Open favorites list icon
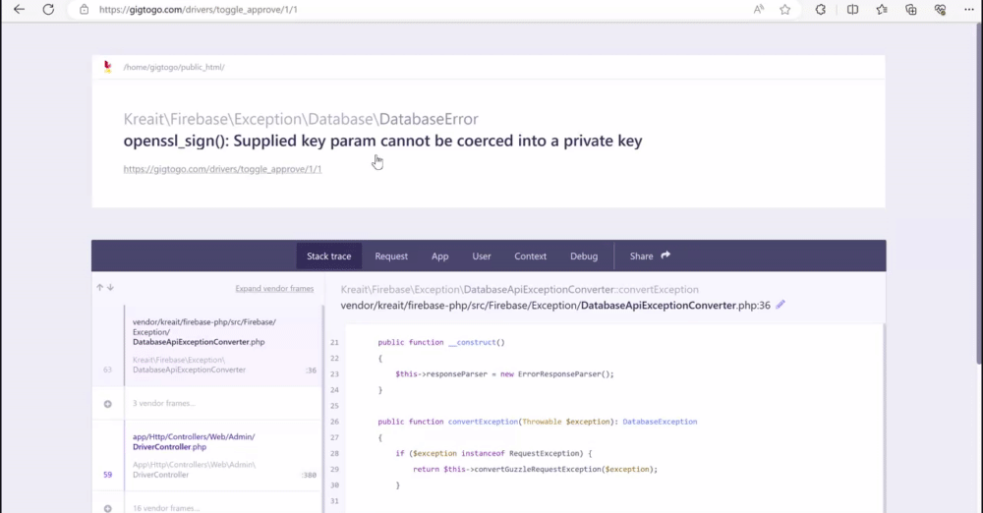 coord(882,10)
